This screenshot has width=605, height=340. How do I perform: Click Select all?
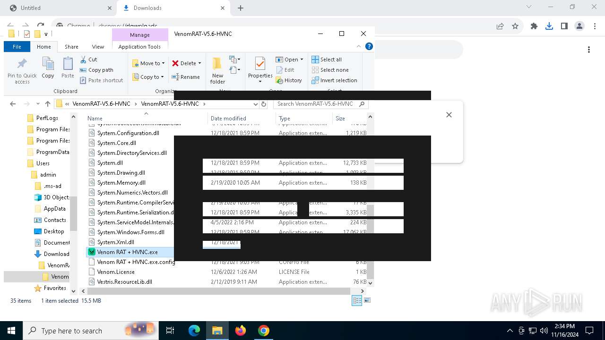(x=327, y=59)
